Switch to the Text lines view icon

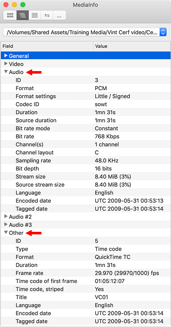(x=35, y=15)
